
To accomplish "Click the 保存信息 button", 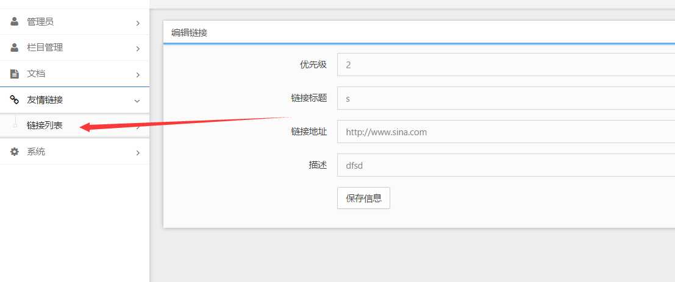I will pyautogui.click(x=363, y=198).
